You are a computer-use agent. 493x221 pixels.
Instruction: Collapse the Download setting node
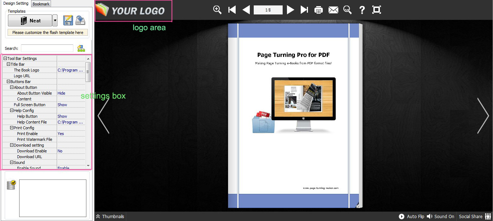pos(12,145)
